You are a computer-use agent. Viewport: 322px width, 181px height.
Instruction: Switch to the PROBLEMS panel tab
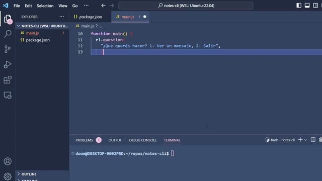[x=84, y=140]
